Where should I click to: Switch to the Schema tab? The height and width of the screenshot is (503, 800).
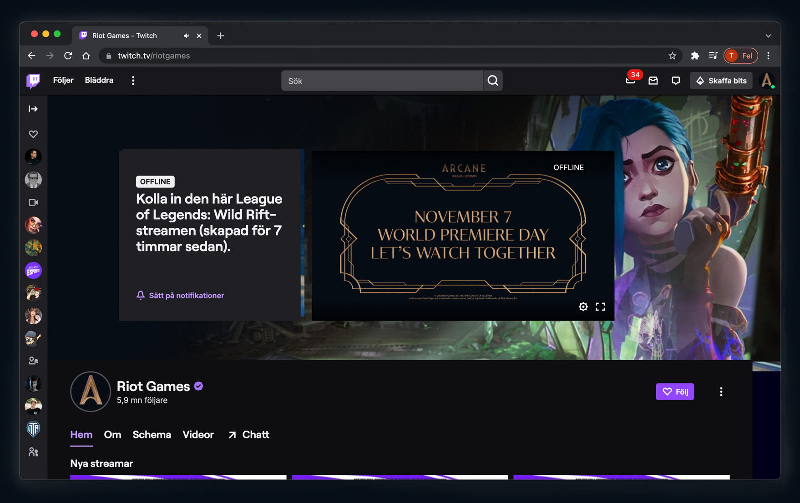coord(152,435)
